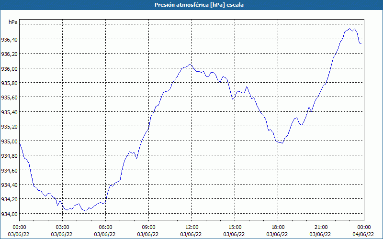Image resolution: width=383 pixels, height=239 pixels.
Task: Click the pressure curve minimum near 18:00
Action: (x=282, y=143)
